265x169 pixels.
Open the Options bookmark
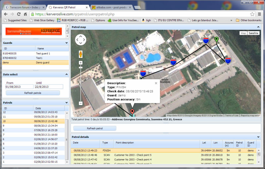click(98, 20)
